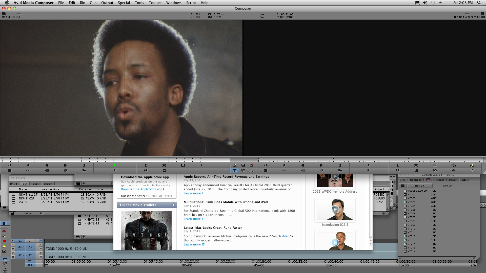Toggle the record-side A1 track selector
Screen dimensions: 486x273
click(x=30, y=247)
